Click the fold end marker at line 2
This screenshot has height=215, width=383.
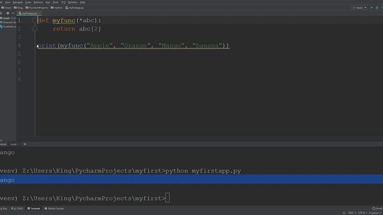pos(35,29)
